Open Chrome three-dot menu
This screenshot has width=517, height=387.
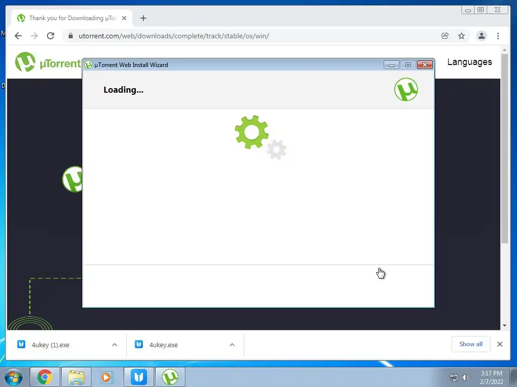pyautogui.click(x=498, y=36)
